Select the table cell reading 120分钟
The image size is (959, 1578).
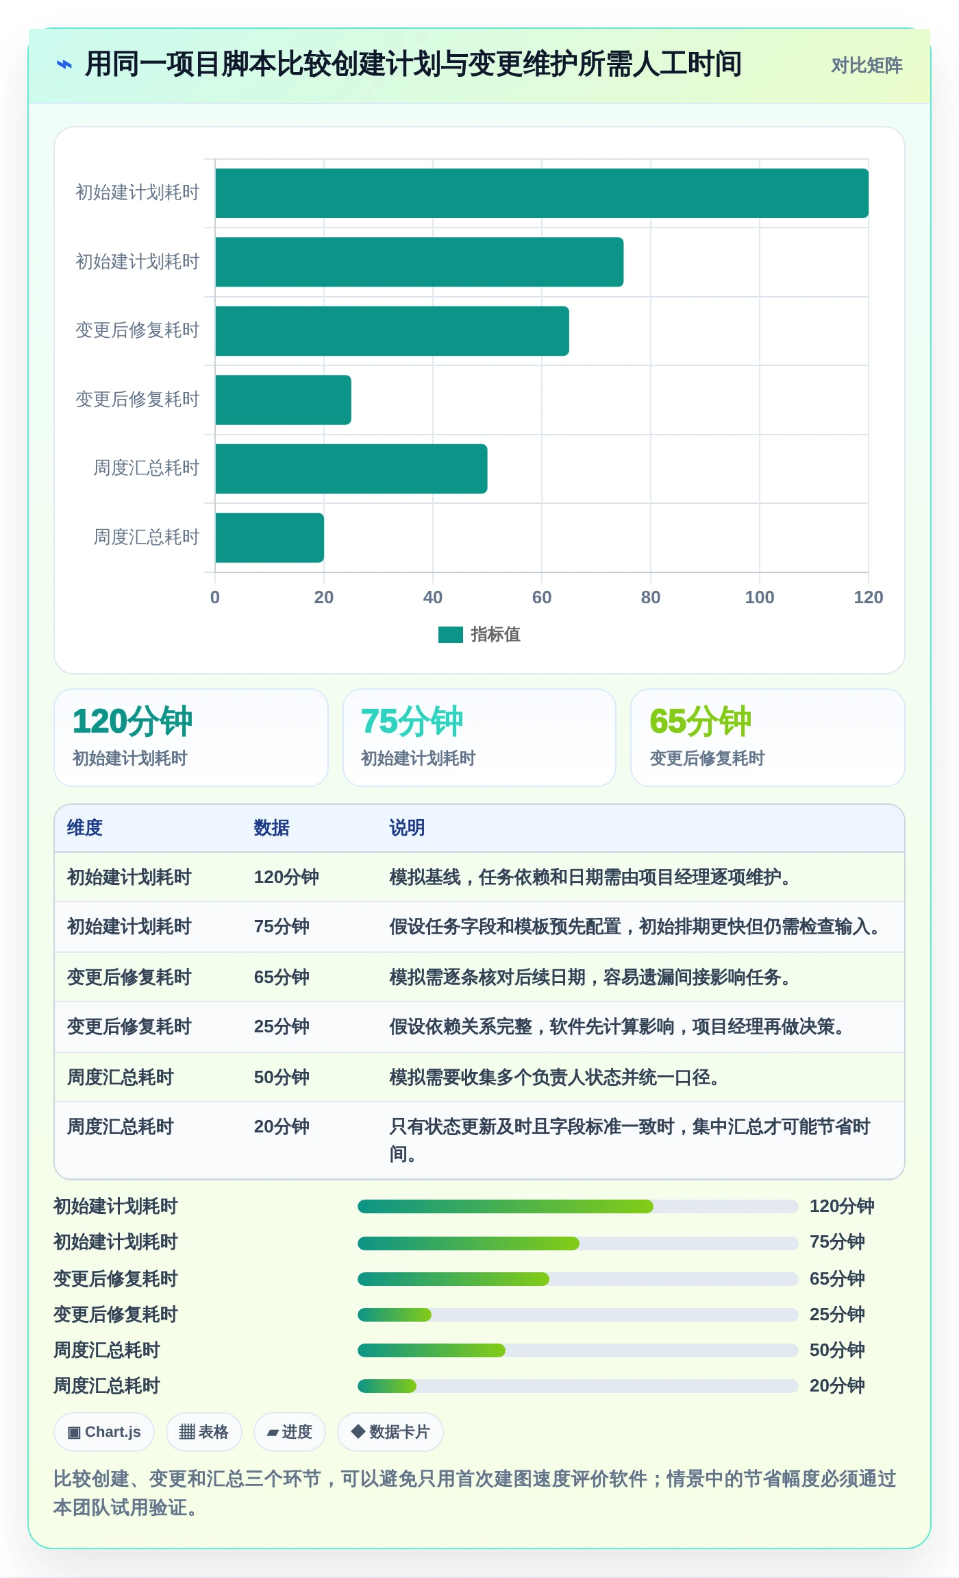[x=286, y=877]
